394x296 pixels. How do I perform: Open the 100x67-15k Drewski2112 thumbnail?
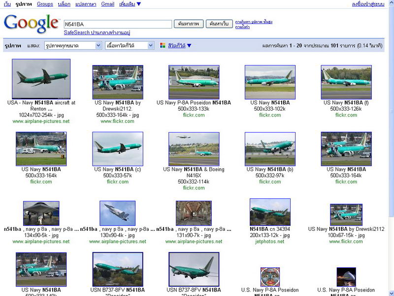pyautogui.click(x=346, y=215)
